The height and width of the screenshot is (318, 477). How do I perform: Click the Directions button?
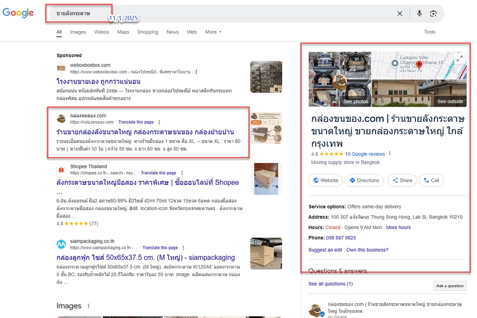(x=364, y=180)
